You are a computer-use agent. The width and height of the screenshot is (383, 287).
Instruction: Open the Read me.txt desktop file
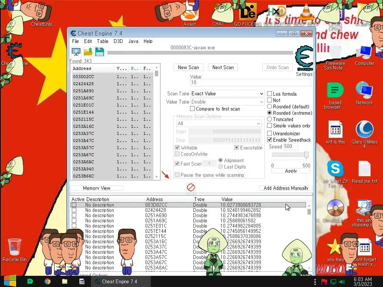364,172
